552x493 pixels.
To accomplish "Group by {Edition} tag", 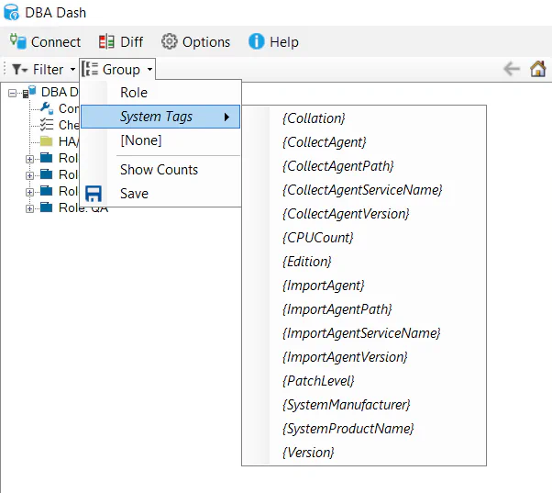I will tap(307, 262).
